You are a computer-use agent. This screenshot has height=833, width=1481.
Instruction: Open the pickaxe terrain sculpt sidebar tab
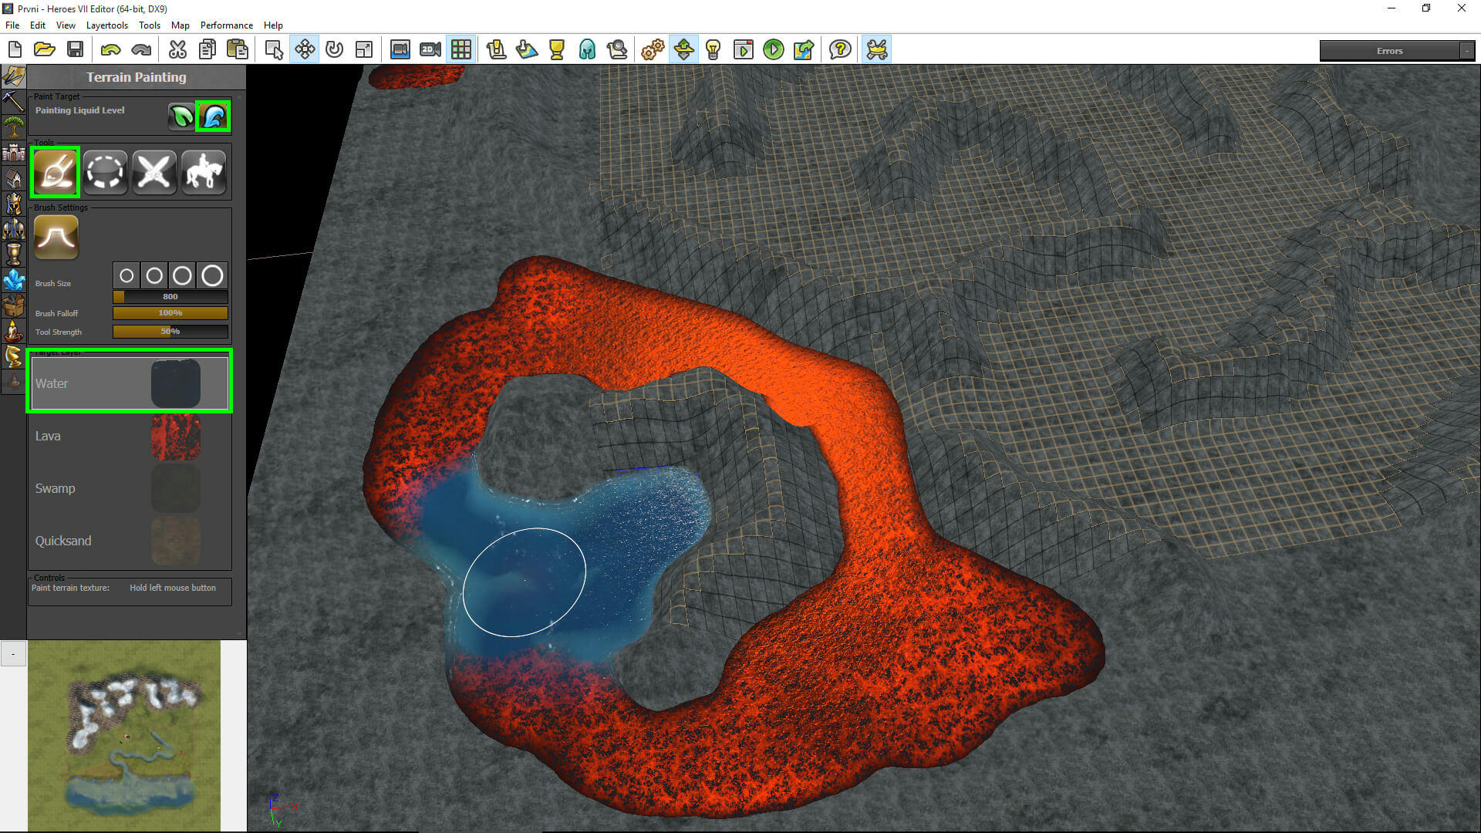point(13,101)
